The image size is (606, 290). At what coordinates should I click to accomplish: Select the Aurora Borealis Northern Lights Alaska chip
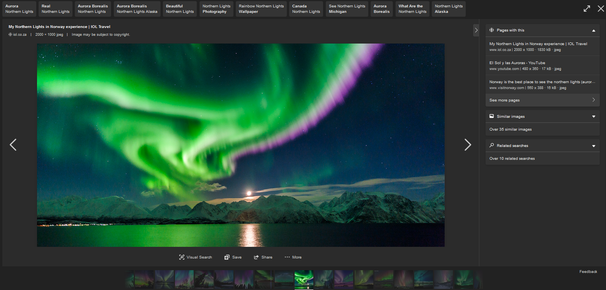tap(137, 9)
